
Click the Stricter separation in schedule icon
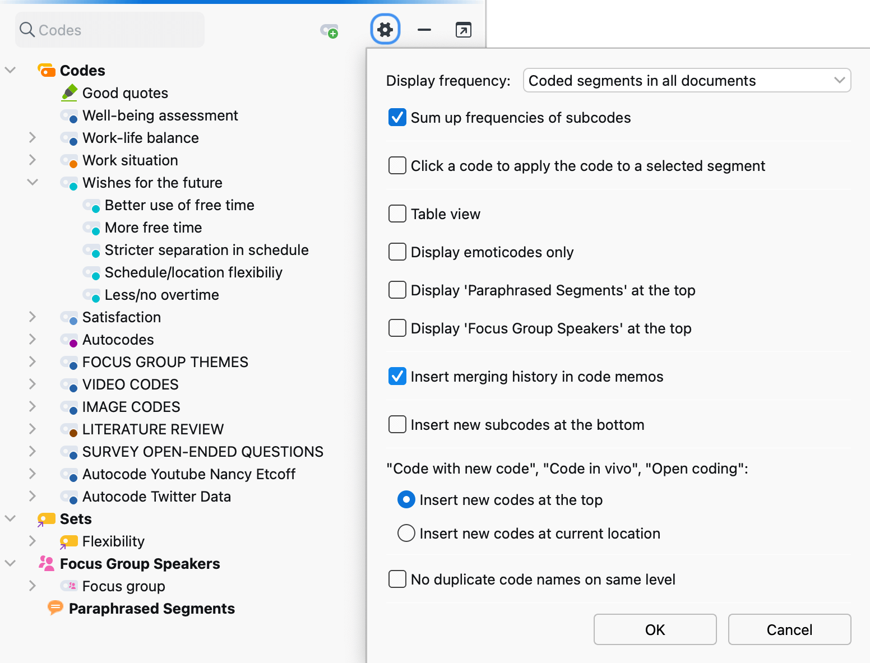[92, 251]
